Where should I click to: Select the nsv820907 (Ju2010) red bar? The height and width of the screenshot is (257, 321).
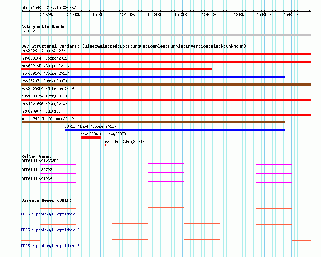click(166, 115)
